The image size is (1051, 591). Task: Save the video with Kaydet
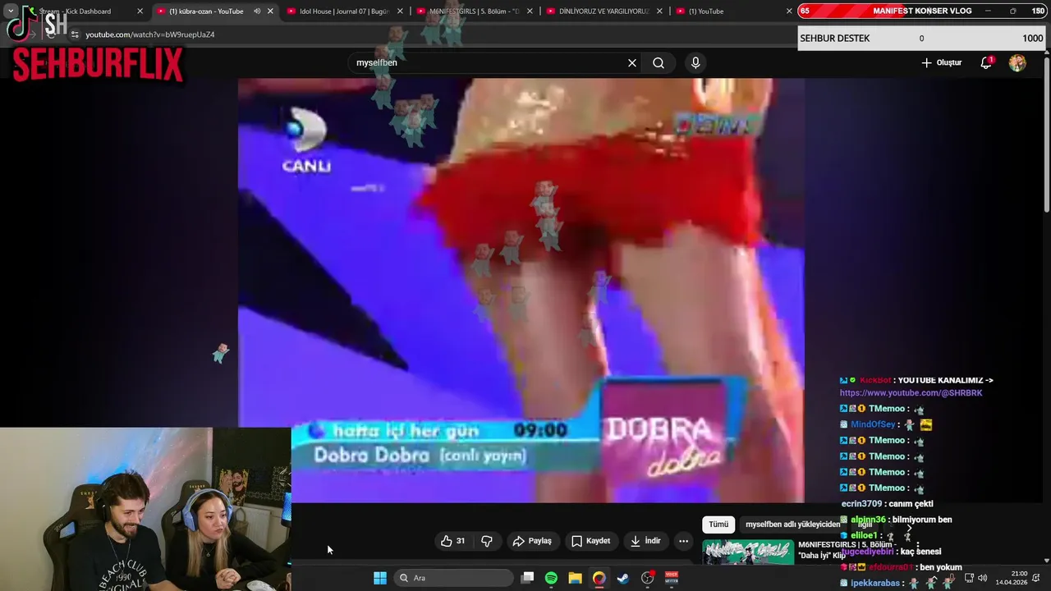pyautogui.click(x=591, y=541)
